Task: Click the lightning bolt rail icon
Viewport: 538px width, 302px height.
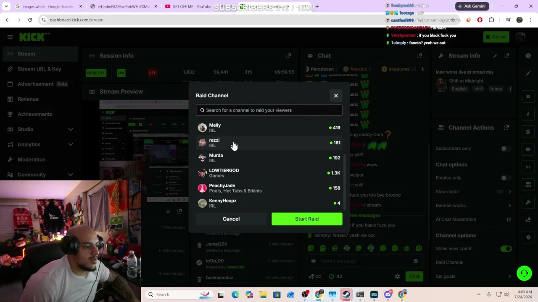Action: pos(528,114)
